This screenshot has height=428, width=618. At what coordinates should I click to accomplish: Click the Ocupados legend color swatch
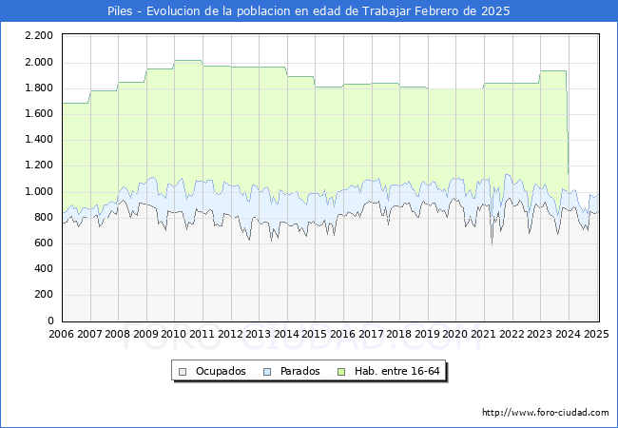pos(183,372)
